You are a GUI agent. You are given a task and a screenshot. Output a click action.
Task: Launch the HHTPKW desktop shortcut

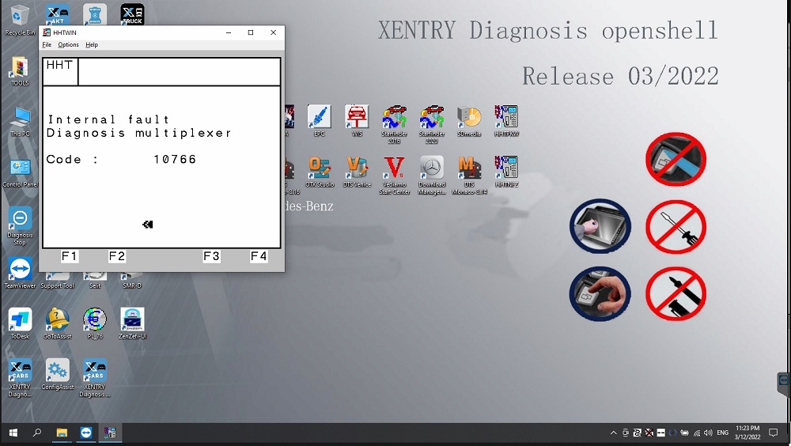(x=506, y=121)
